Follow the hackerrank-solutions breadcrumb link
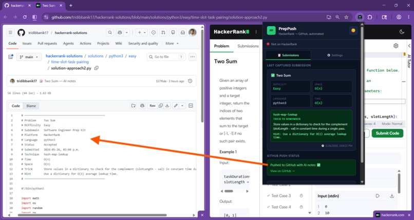The height and width of the screenshot is (220, 414). coord(64,56)
